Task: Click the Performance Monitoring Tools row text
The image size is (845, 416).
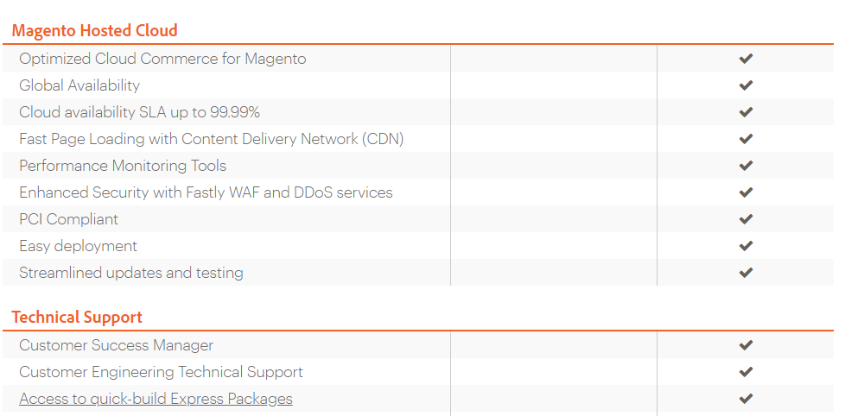Action: [x=123, y=166]
